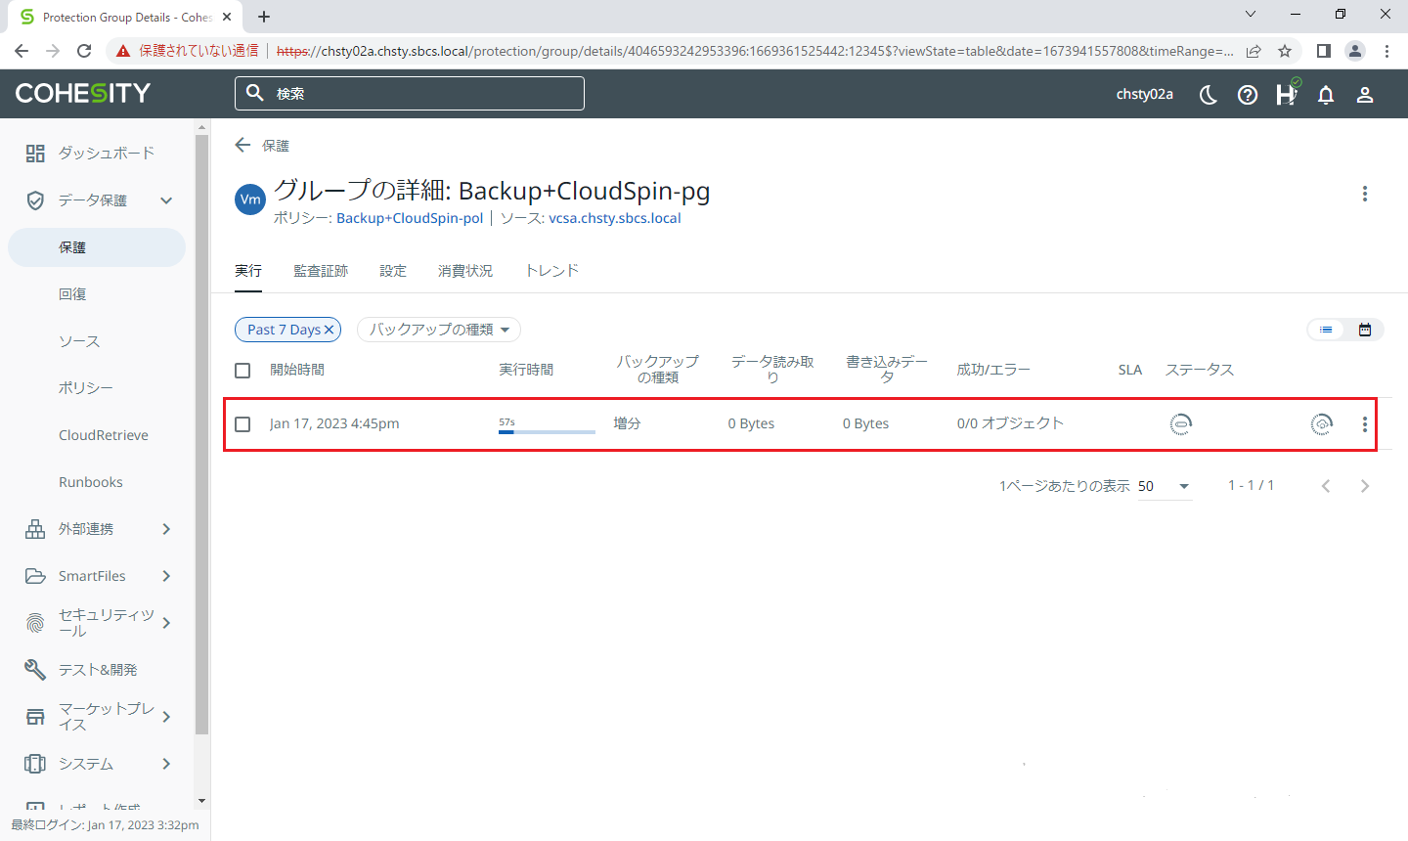The height and width of the screenshot is (841, 1408).
Task: Click the cloud spin status icon
Action: tap(1322, 423)
